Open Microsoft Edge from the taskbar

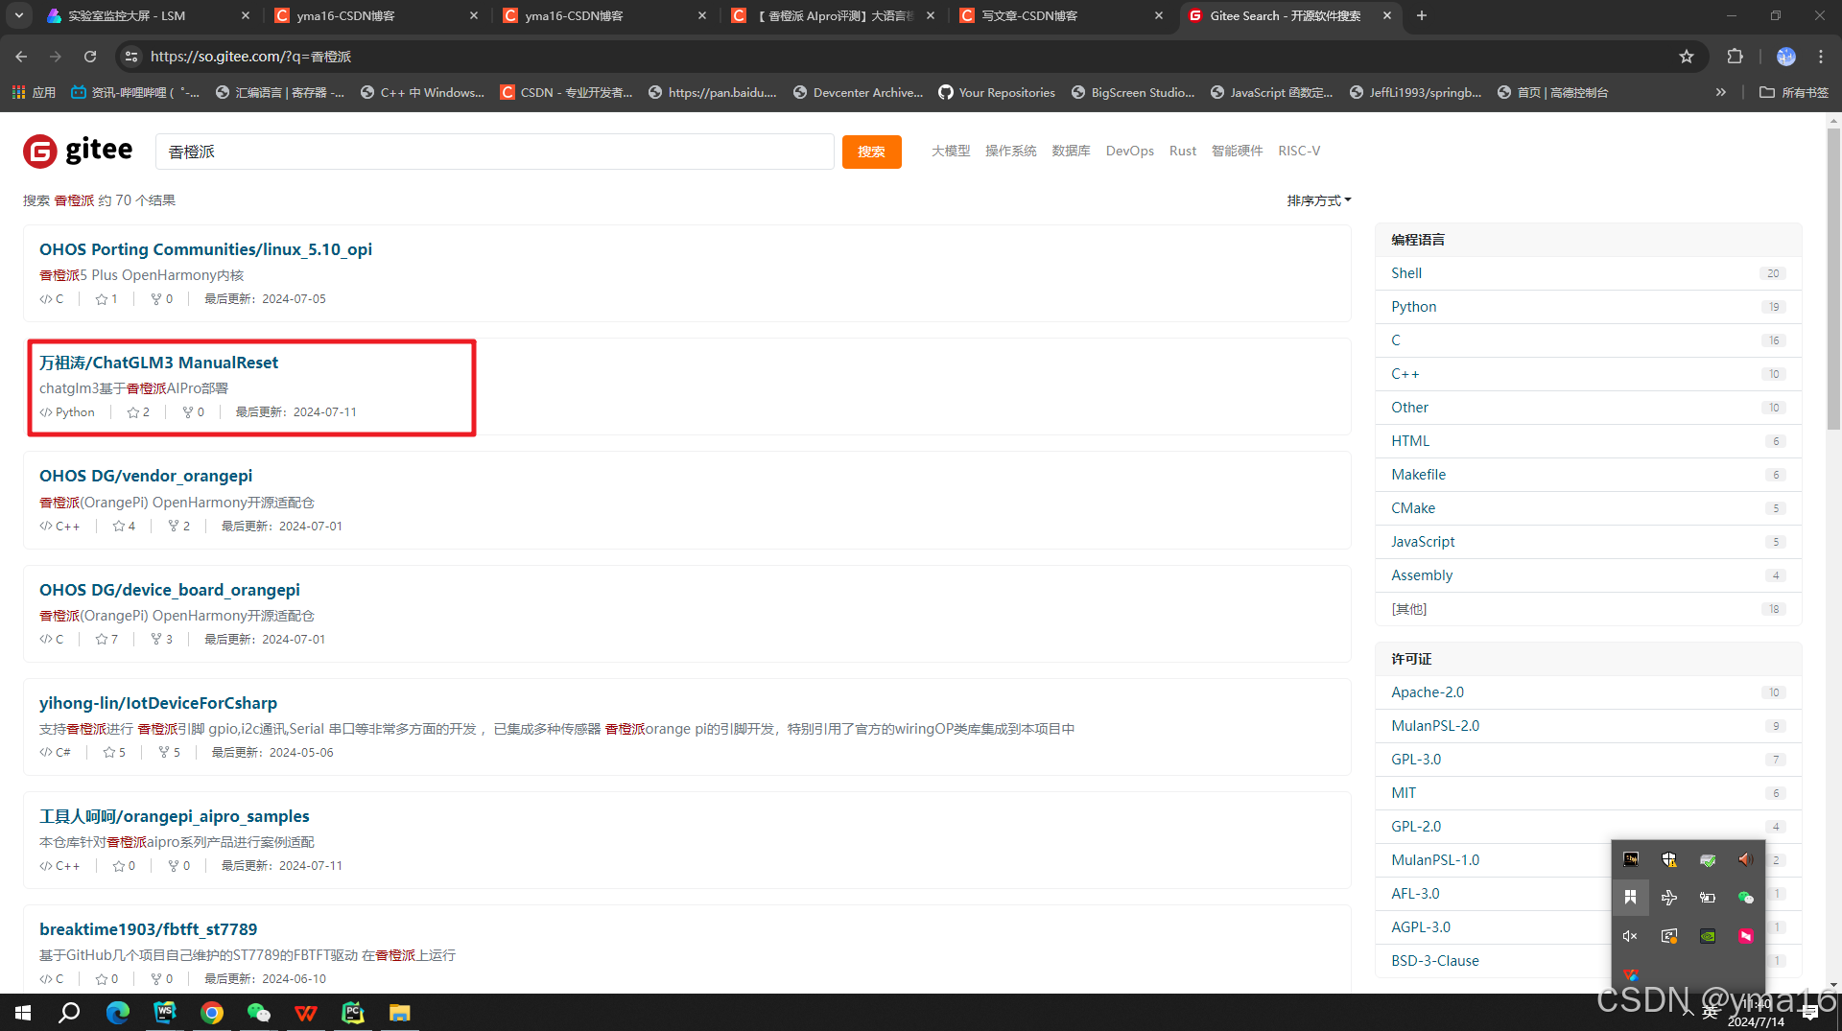(117, 1012)
